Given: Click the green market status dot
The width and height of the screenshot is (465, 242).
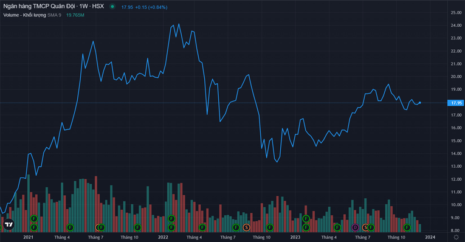Looking at the screenshot, I should (x=112, y=6).
